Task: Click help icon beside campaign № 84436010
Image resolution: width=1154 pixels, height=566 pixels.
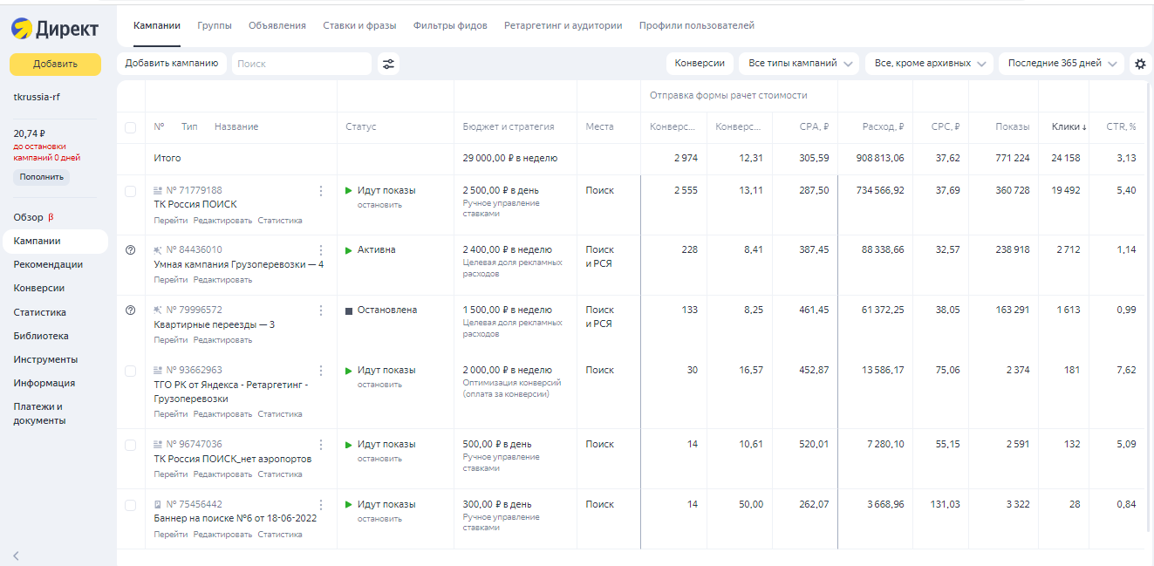Action: (131, 249)
